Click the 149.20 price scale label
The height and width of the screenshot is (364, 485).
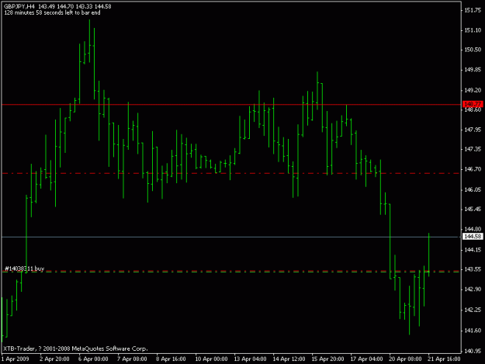point(473,90)
